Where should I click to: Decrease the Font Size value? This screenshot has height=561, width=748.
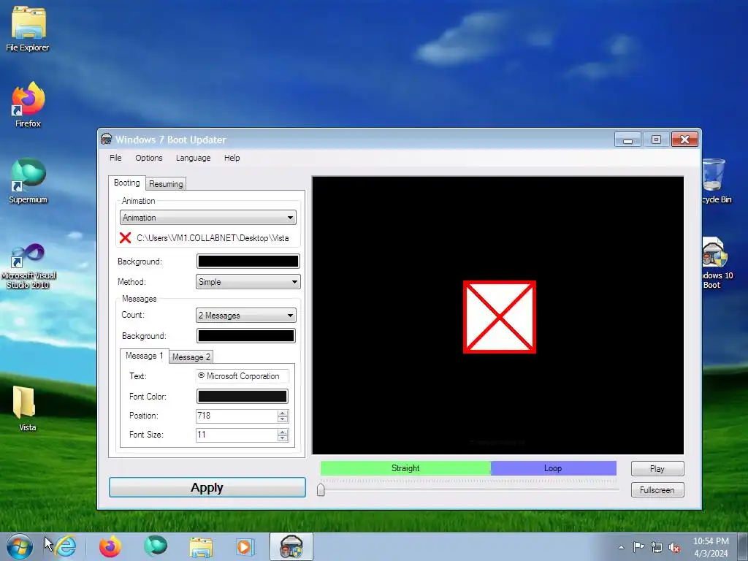coord(283,438)
